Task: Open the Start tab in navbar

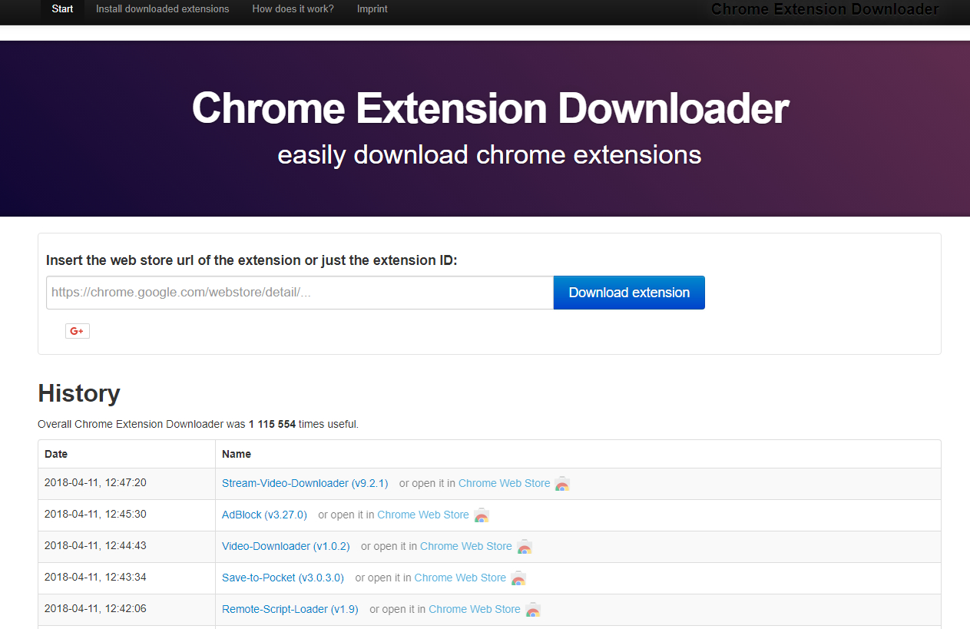Action: (62, 9)
